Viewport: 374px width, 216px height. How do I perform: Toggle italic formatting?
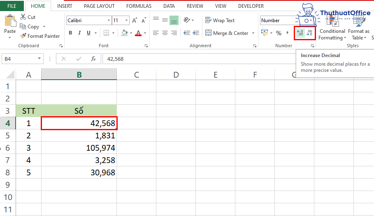coord(79,33)
